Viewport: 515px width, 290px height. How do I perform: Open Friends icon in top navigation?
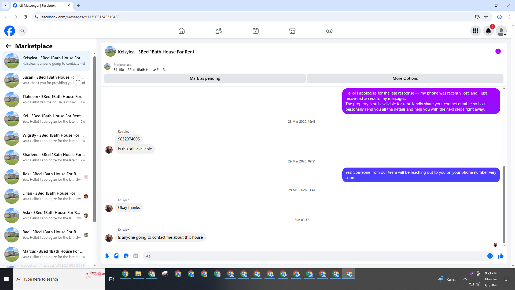pos(219,31)
